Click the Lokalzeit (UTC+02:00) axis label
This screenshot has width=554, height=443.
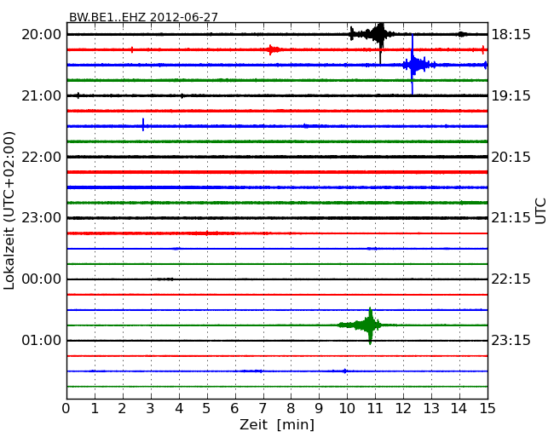[9, 210]
